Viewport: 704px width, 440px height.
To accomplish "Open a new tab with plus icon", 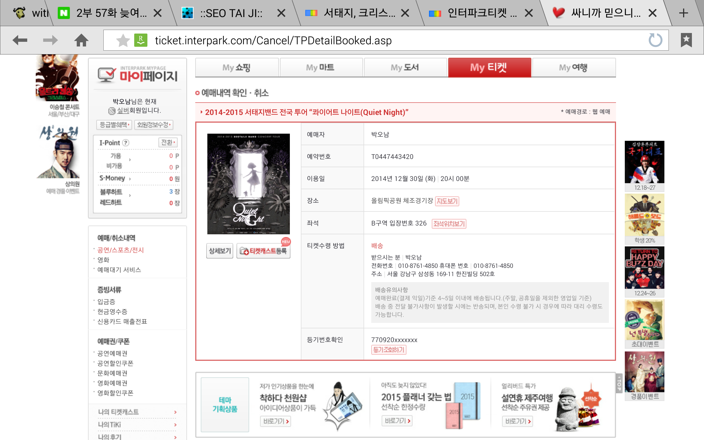I will pos(683,13).
